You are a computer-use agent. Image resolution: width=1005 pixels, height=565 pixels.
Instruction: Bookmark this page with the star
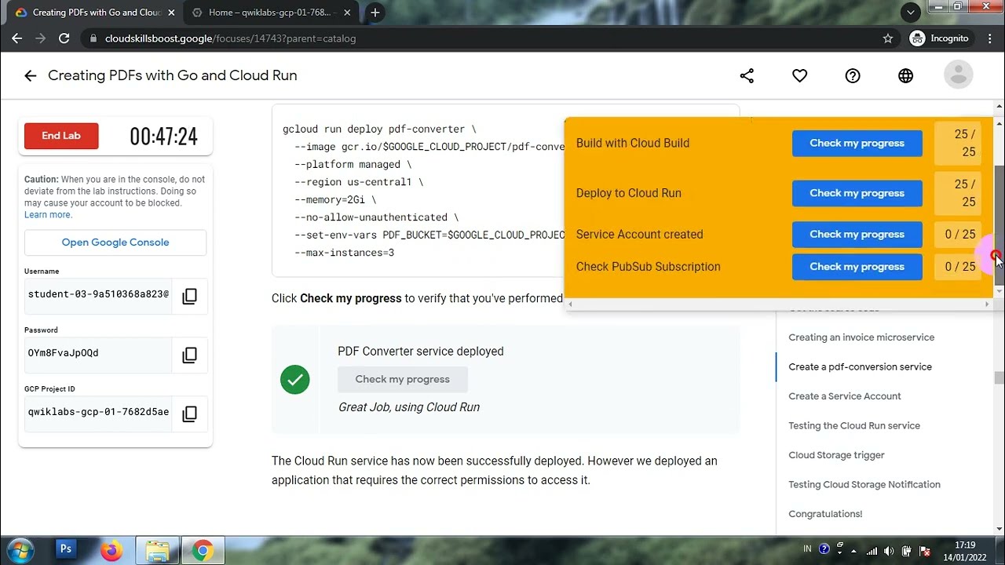888,38
